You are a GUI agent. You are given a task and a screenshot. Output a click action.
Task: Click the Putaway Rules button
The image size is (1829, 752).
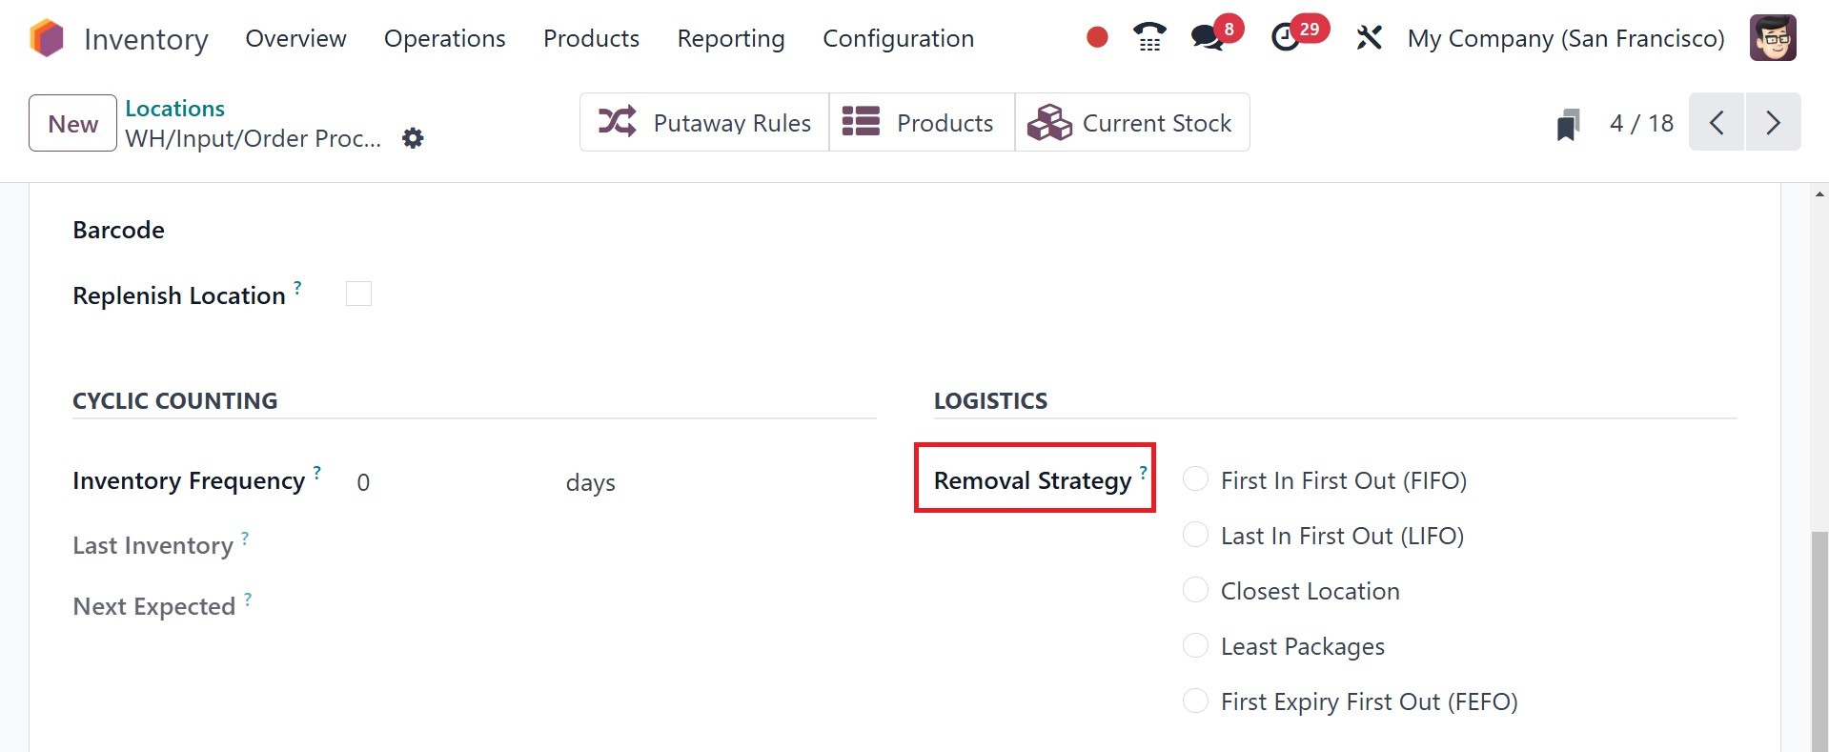click(704, 123)
